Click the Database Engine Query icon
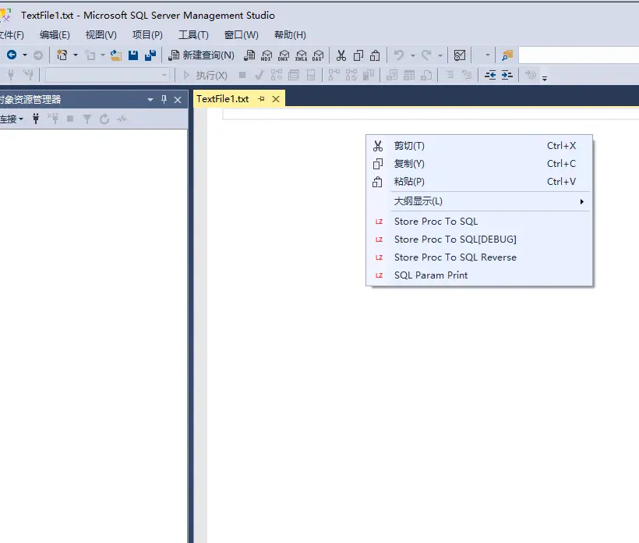639x543 pixels. (x=249, y=55)
